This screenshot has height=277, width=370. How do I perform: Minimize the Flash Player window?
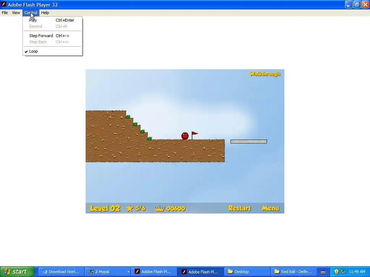(x=349, y=4)
